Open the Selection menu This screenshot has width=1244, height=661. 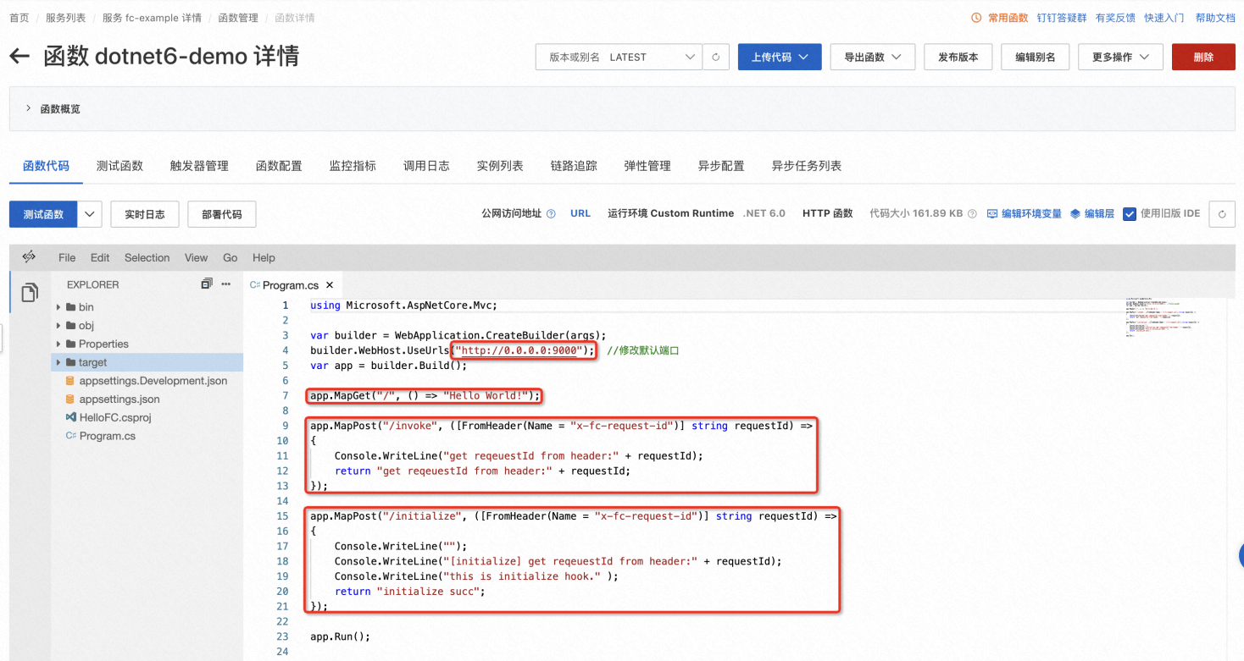coord(147,257)
